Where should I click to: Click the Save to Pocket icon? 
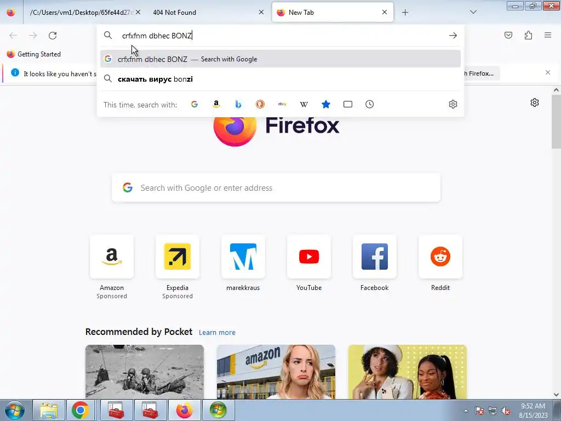(x=508, y=35)
